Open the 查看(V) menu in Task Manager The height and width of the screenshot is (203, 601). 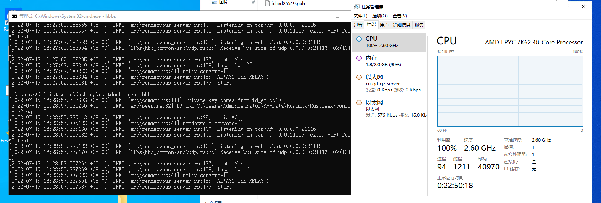[x=400, y=16]
